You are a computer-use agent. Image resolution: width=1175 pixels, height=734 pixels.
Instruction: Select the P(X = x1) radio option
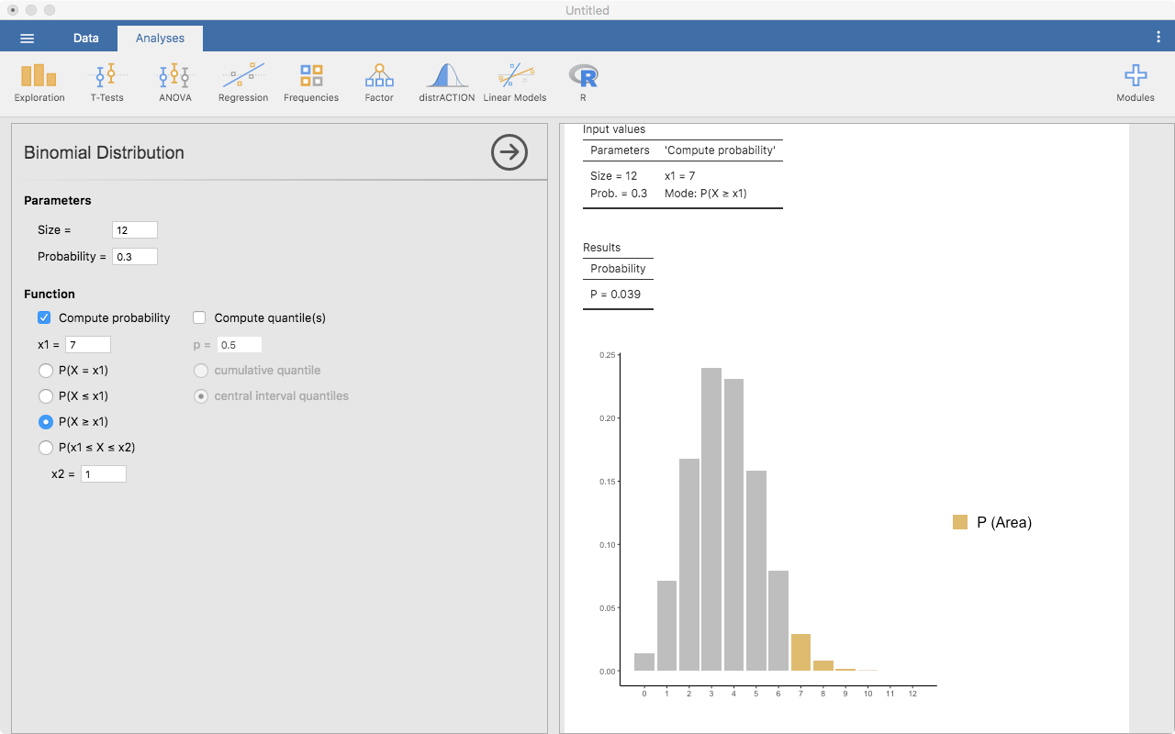(x=45, y=371)
